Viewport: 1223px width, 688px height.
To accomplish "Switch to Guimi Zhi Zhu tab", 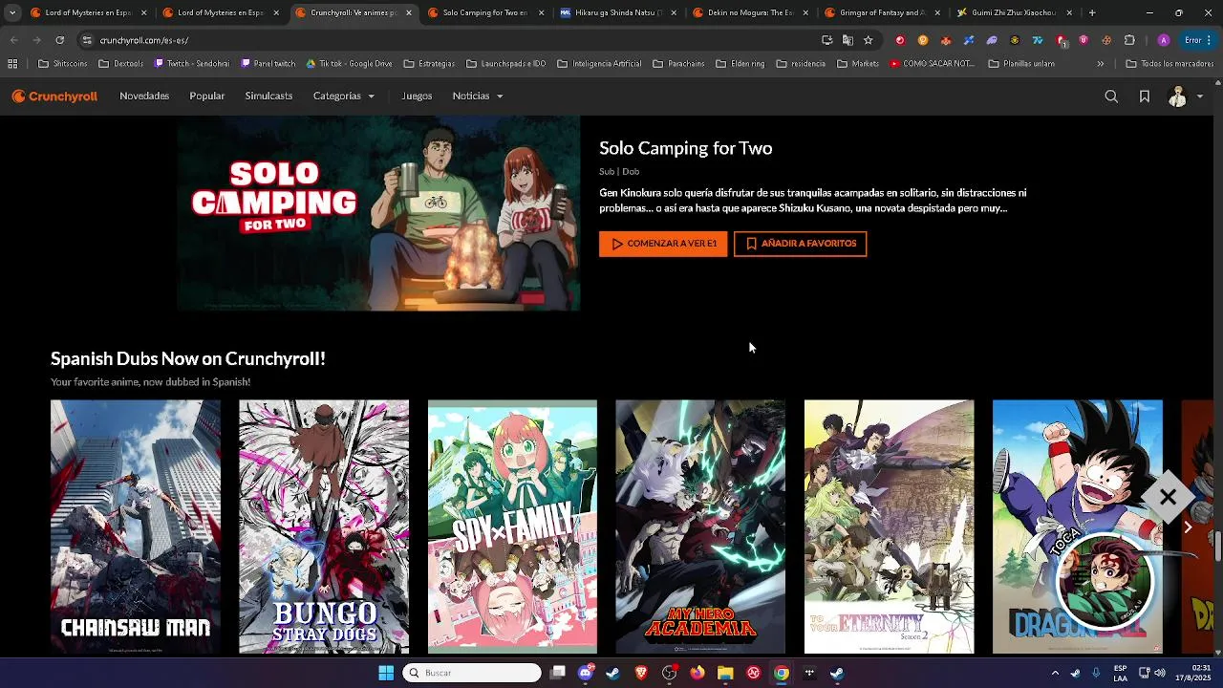I will 1016,13.
